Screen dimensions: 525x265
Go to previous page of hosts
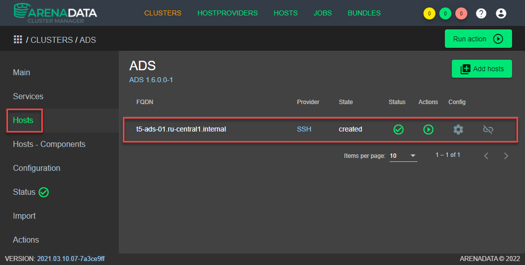coord(486,156)
